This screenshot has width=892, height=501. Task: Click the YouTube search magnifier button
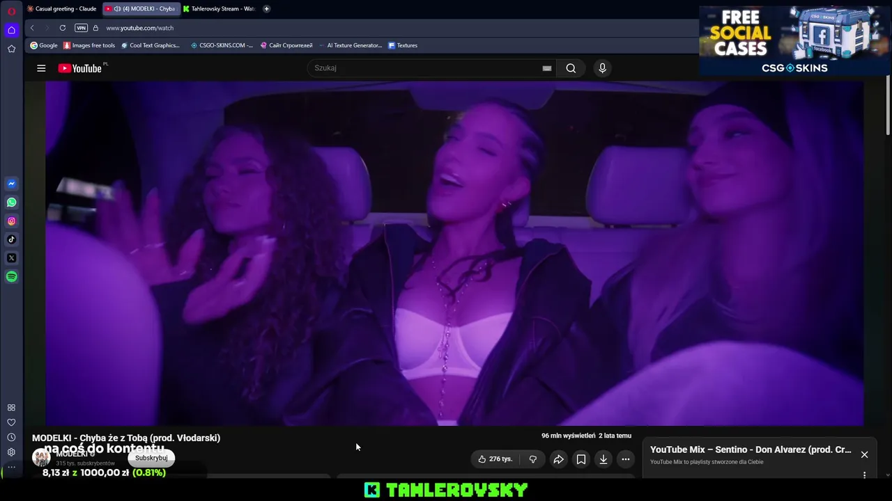tap(571, 68)
